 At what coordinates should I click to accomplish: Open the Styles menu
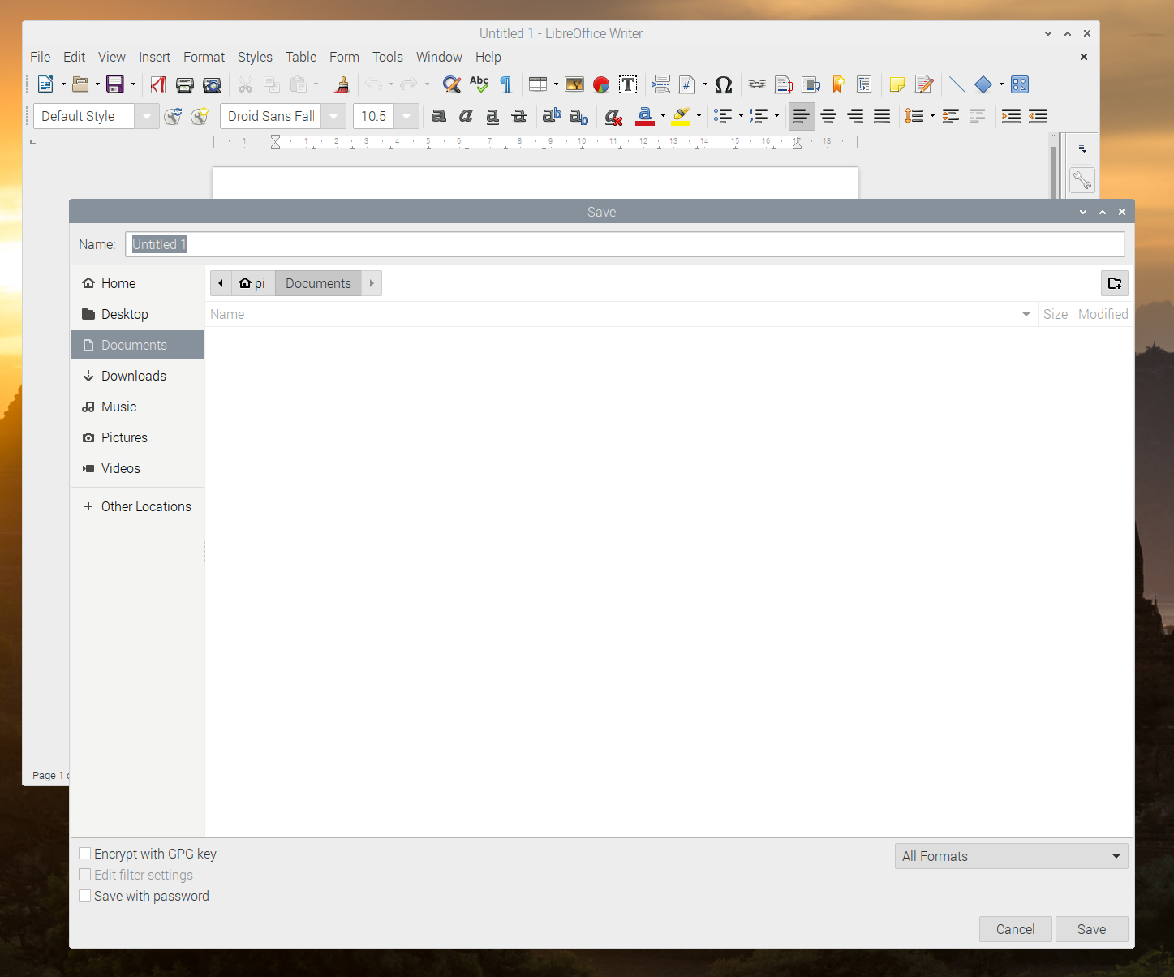(x=255, y=57)
